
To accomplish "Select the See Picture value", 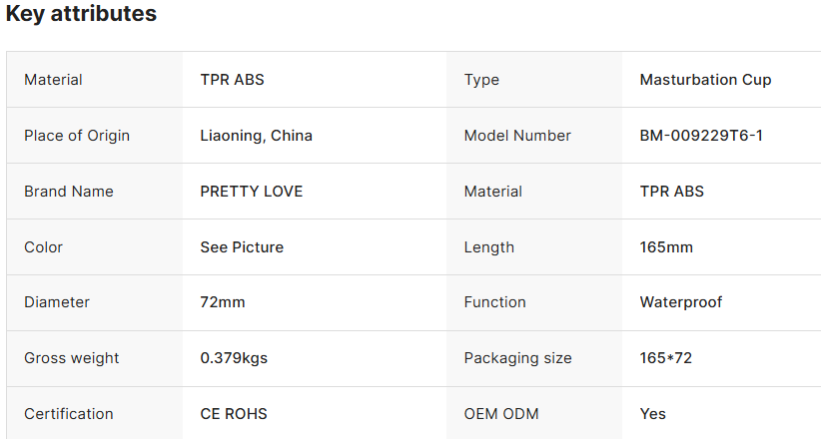I will (242, 247).
